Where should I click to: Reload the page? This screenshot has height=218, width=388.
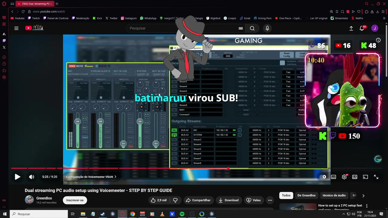point(23,12)
